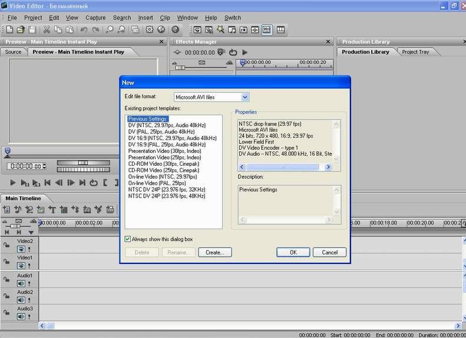Select the Title (T) tool in timeline toolbar
Screen dimensions: 466x338
tap(52, 209)
